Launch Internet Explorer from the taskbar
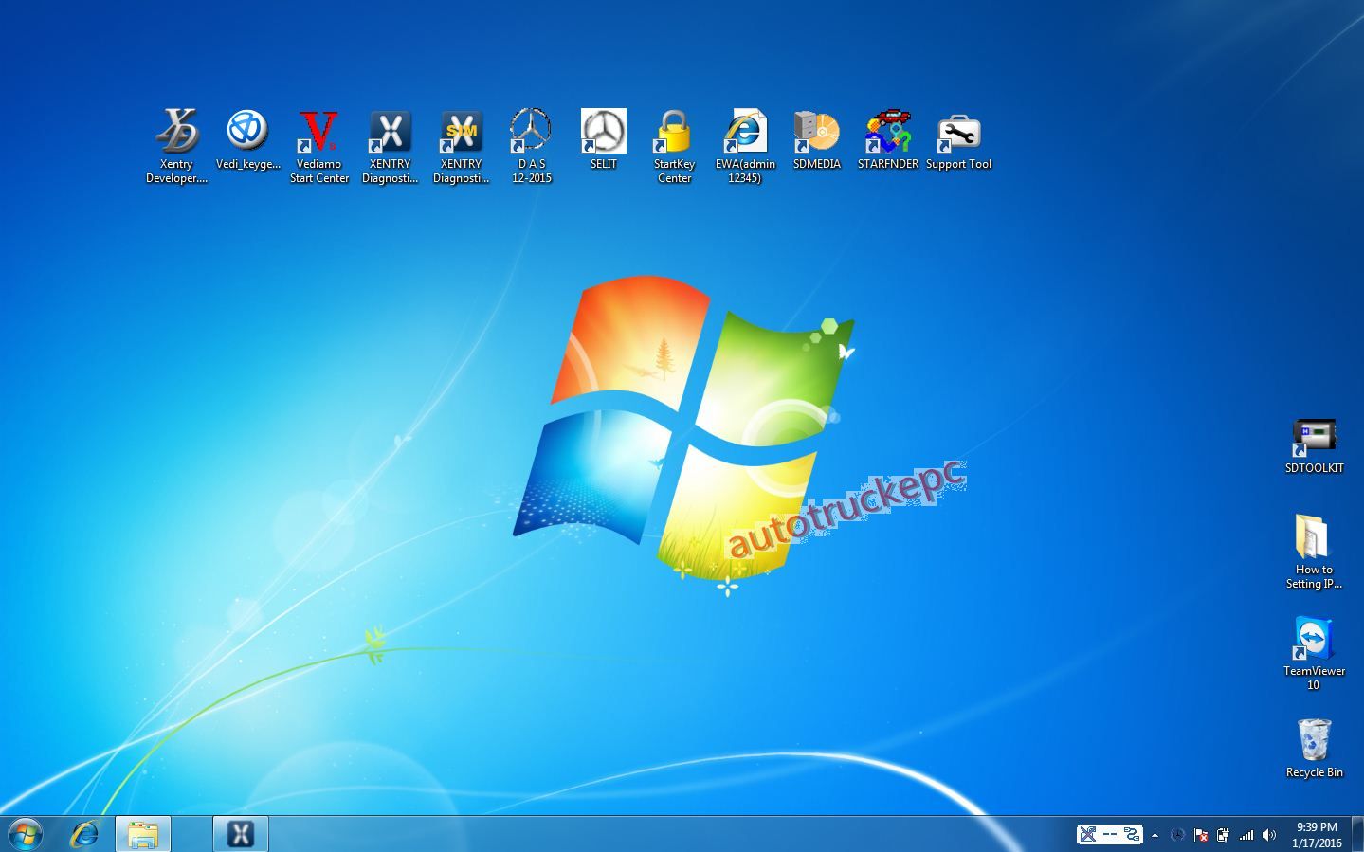Image resolution: width=1364 pixels, height=852 pixels. pos(84,834)
